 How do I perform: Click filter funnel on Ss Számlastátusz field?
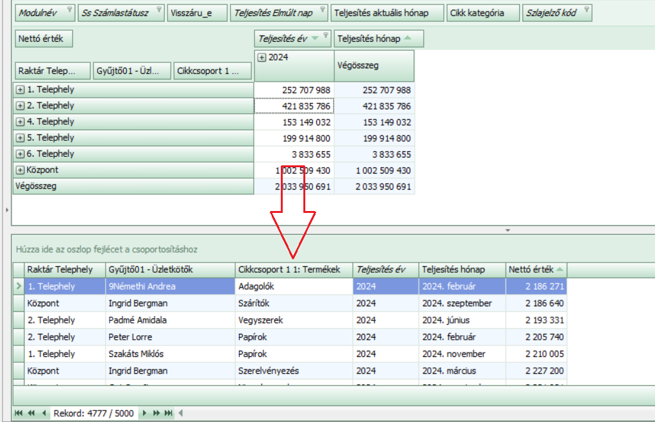[x=158, y=11]
